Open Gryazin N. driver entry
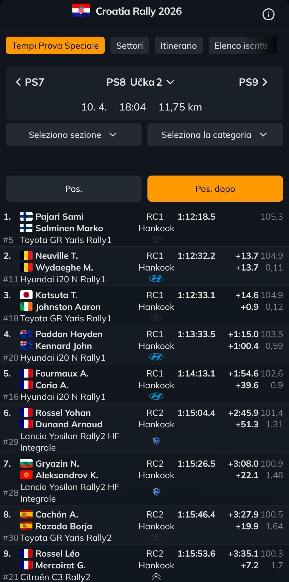Image resolution: width=289 pixels, height=582 pixels. coord(57,463)
